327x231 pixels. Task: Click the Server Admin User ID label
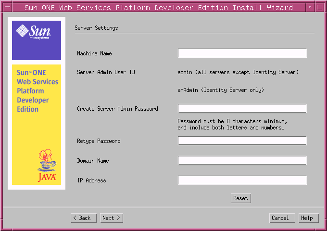coord(106,72)
